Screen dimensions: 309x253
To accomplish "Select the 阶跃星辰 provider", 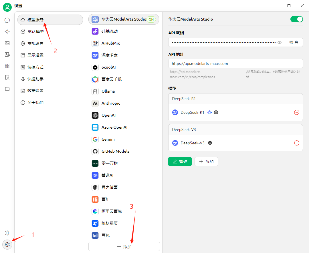I will click(124, 224).
